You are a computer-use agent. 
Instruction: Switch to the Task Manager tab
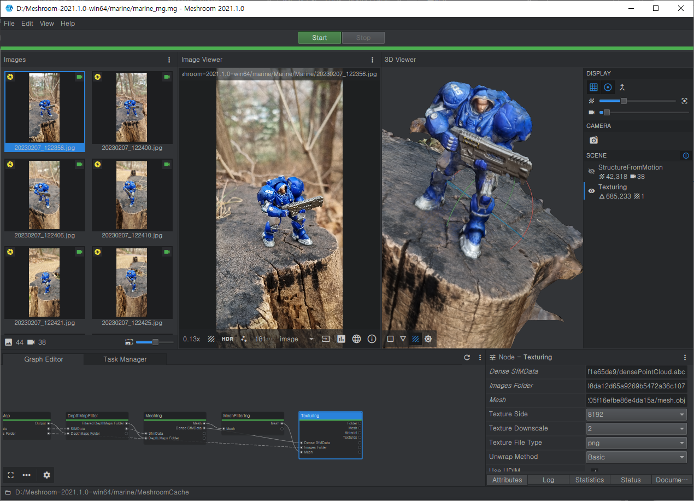(125, 359)
